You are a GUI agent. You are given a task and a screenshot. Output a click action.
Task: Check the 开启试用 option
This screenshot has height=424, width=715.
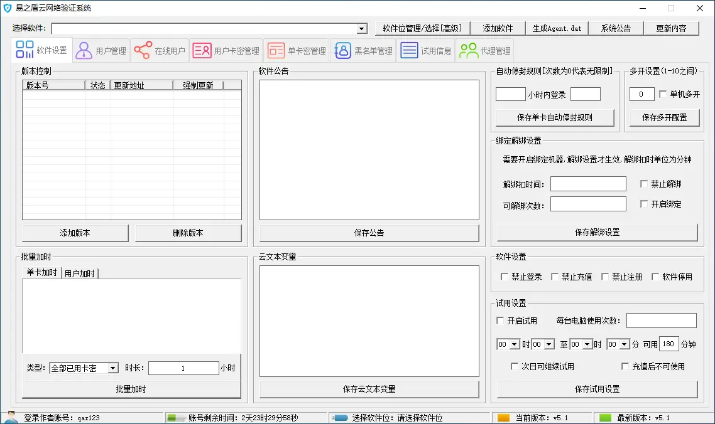[501, 321]
